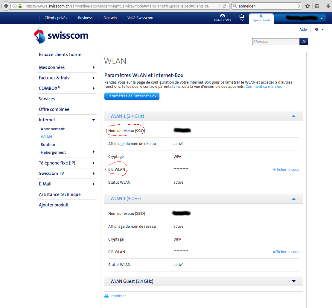
Task: Click the printer icon next to Imprimer
Action: click(106, 296)
